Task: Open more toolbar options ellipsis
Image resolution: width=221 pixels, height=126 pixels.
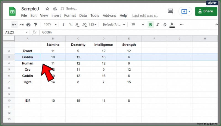Action: coord(182,25)
